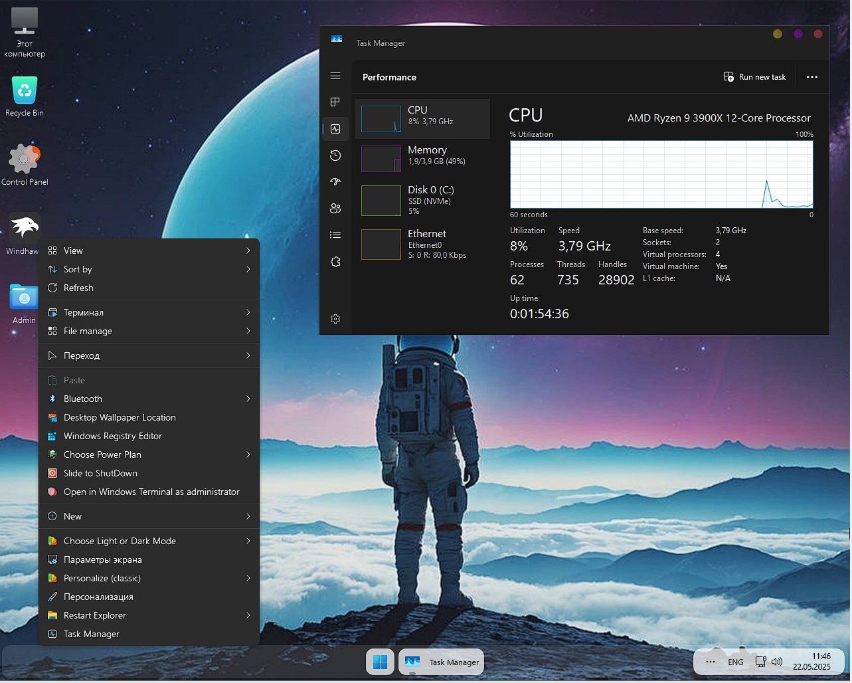Image resolution: width=852 pixels, height=683 pixels.
Task: Click the Performance page heading
Action: click(389, 77)
